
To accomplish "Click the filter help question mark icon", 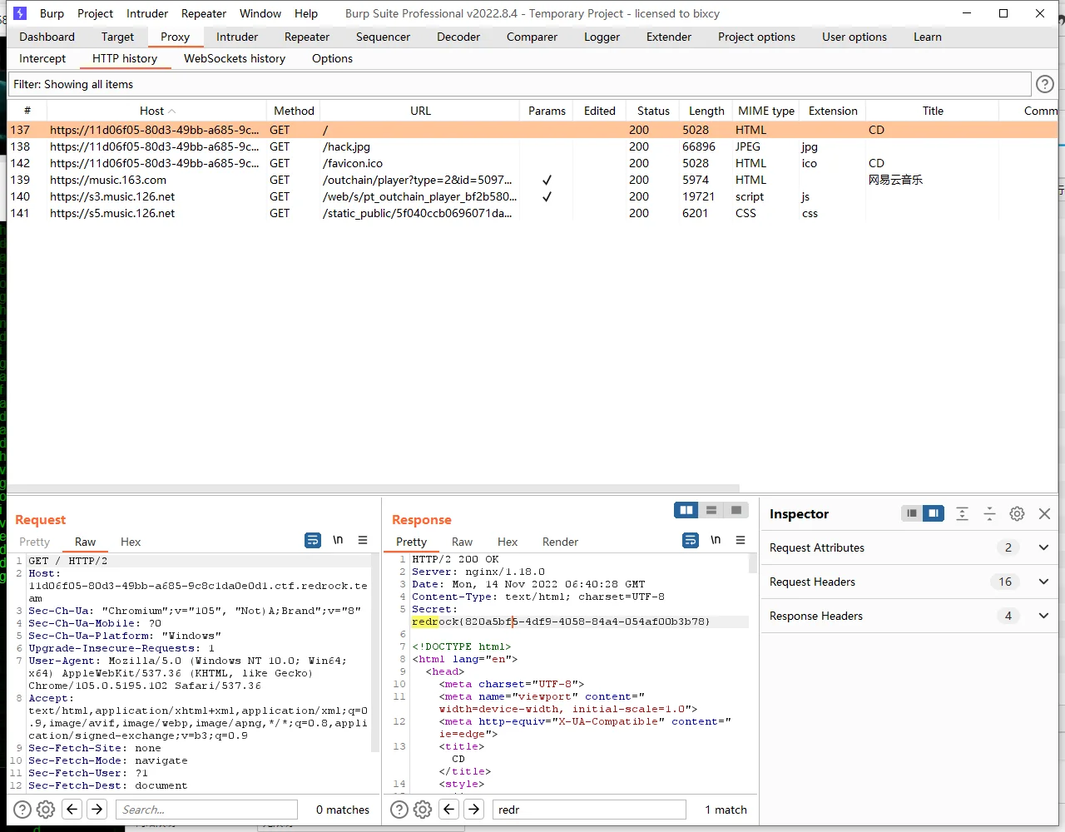I will 1044,84.
